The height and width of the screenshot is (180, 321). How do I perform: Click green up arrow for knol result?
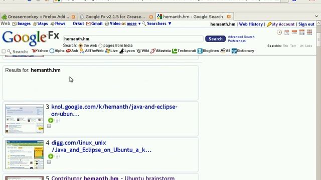[51, 120]
